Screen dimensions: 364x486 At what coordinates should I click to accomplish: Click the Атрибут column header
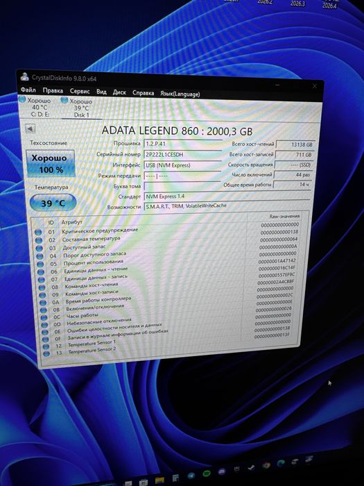pos(72,222)
